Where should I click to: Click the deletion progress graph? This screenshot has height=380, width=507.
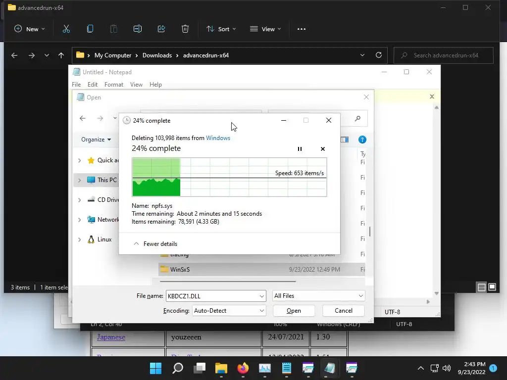229,177
